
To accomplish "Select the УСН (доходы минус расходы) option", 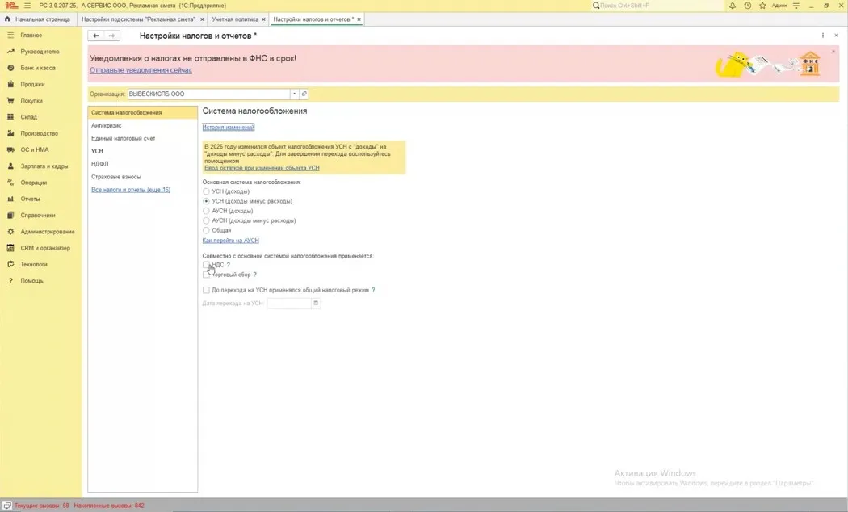I will pyautogui.click(x=206, y=201).
